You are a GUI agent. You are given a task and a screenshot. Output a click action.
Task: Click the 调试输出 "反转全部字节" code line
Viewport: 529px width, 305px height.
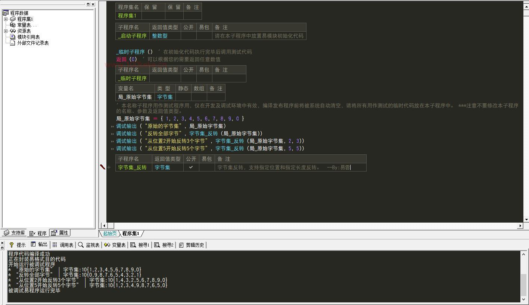189,133
